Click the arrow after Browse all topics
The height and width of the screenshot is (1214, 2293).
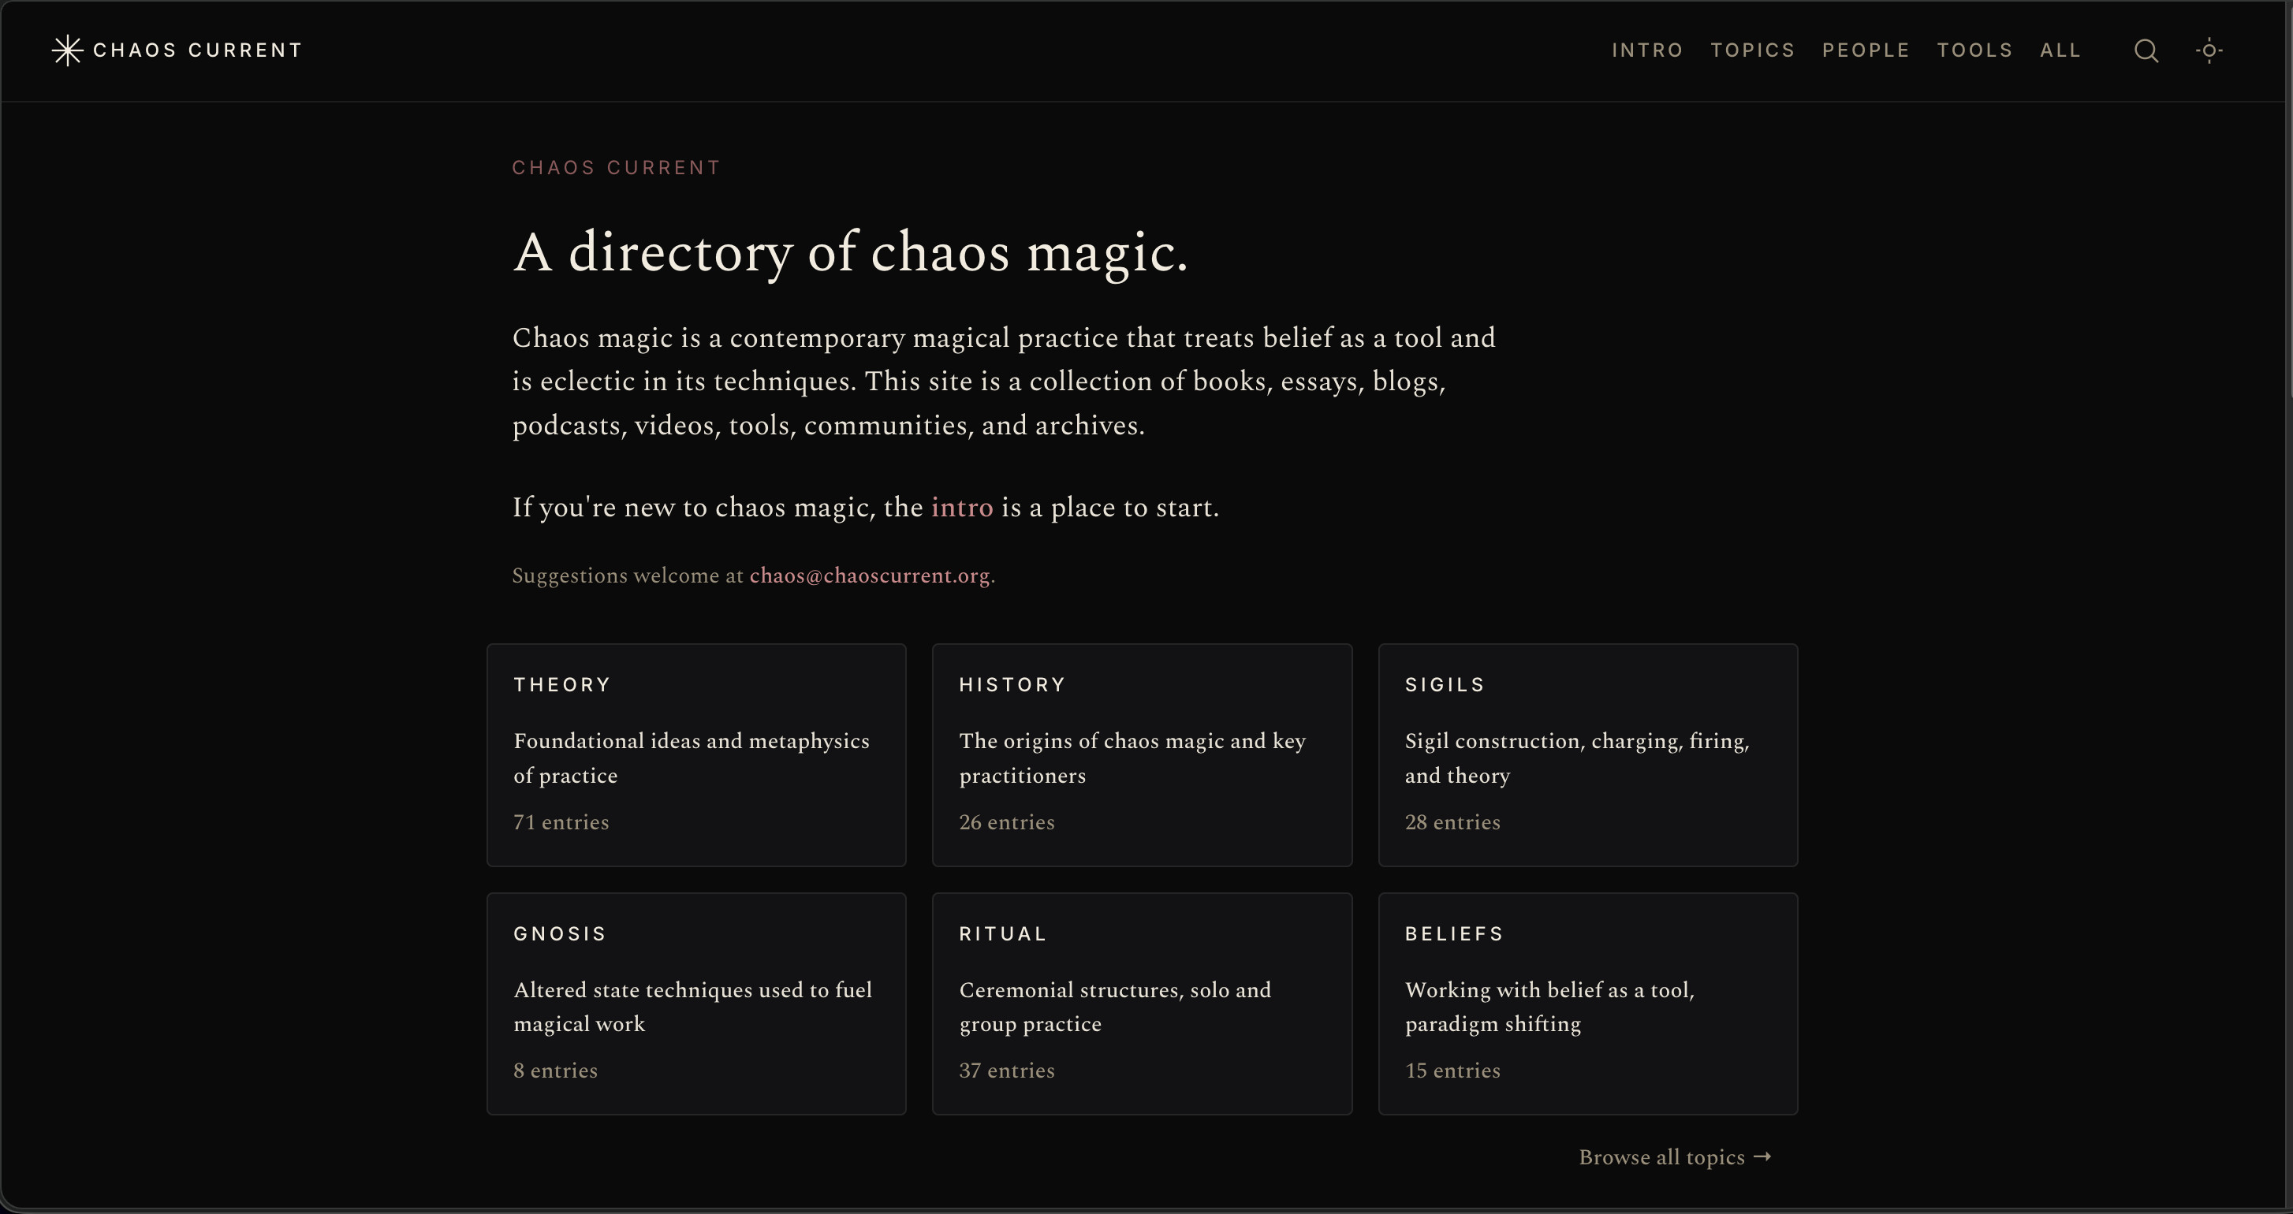click(x=1762, y=1157)
